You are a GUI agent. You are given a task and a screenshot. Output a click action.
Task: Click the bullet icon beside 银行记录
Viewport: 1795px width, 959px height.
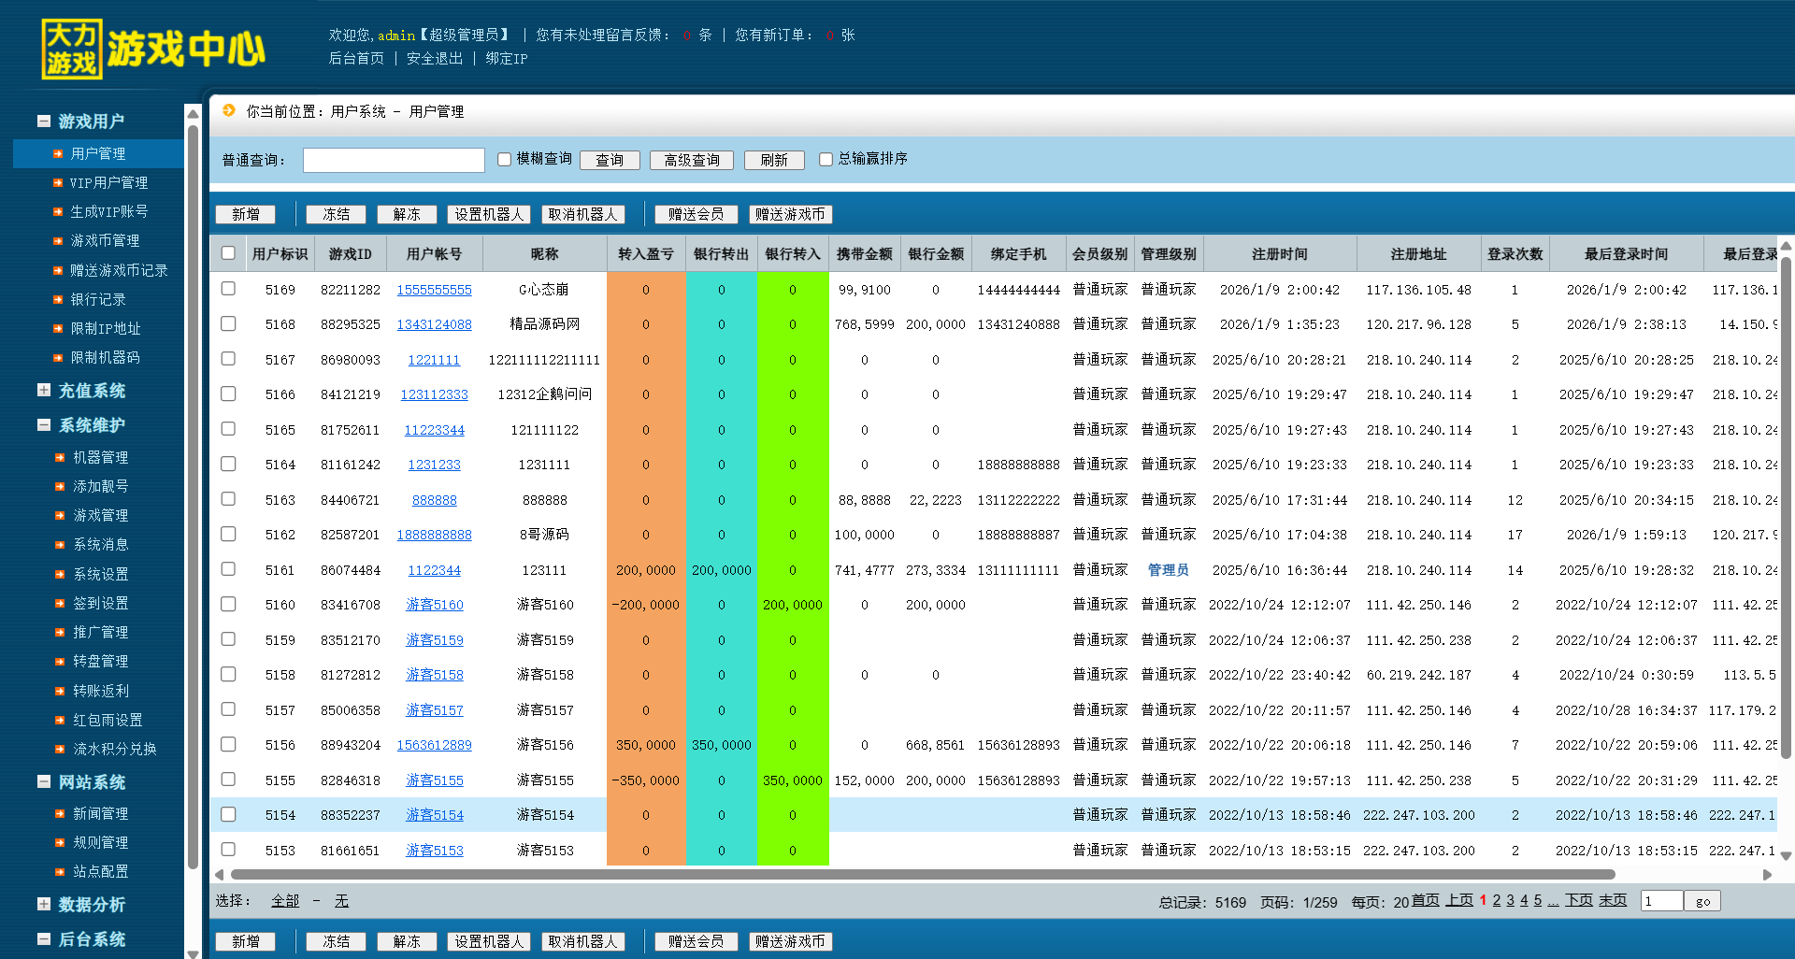click(x=58, y=300)
